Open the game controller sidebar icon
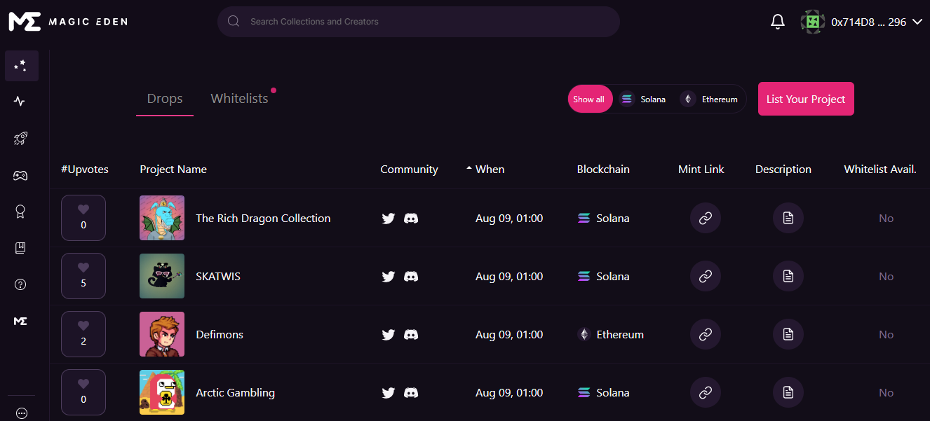Image resolution: width=930 pixels, height=421 pixels. (20, 175)
